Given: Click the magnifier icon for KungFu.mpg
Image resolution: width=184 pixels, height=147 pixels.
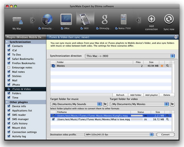Looking at the screenshot, I should [167, 116].
